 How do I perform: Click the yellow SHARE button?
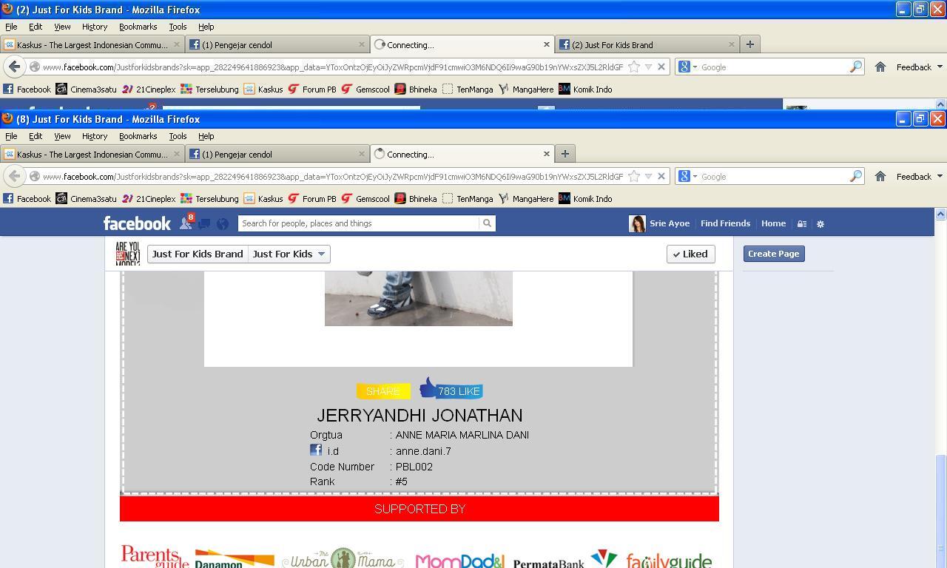pos(383,390)
